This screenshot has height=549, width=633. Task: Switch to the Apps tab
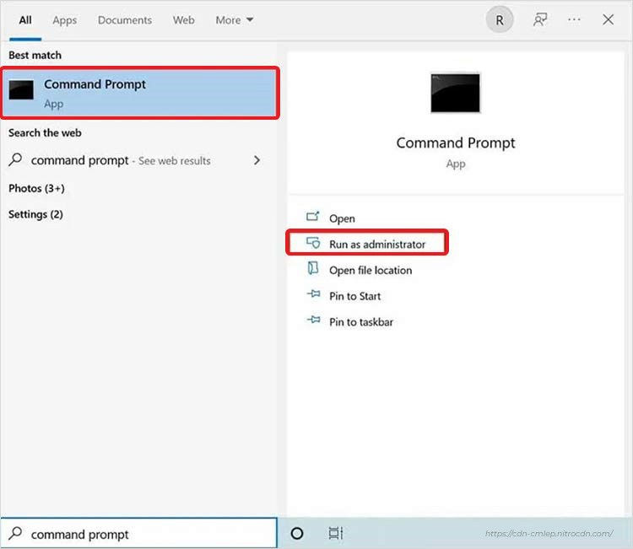[65, 20]
